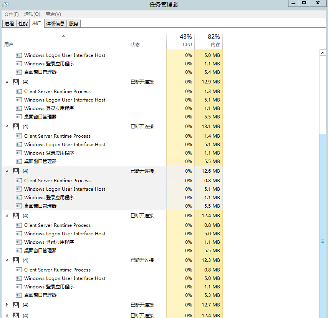Image resolution: width=328 pixels, height=318 pixels.
Task: Click the user avatar icon of the 12.3 MB group
Action: coord(16,260)
